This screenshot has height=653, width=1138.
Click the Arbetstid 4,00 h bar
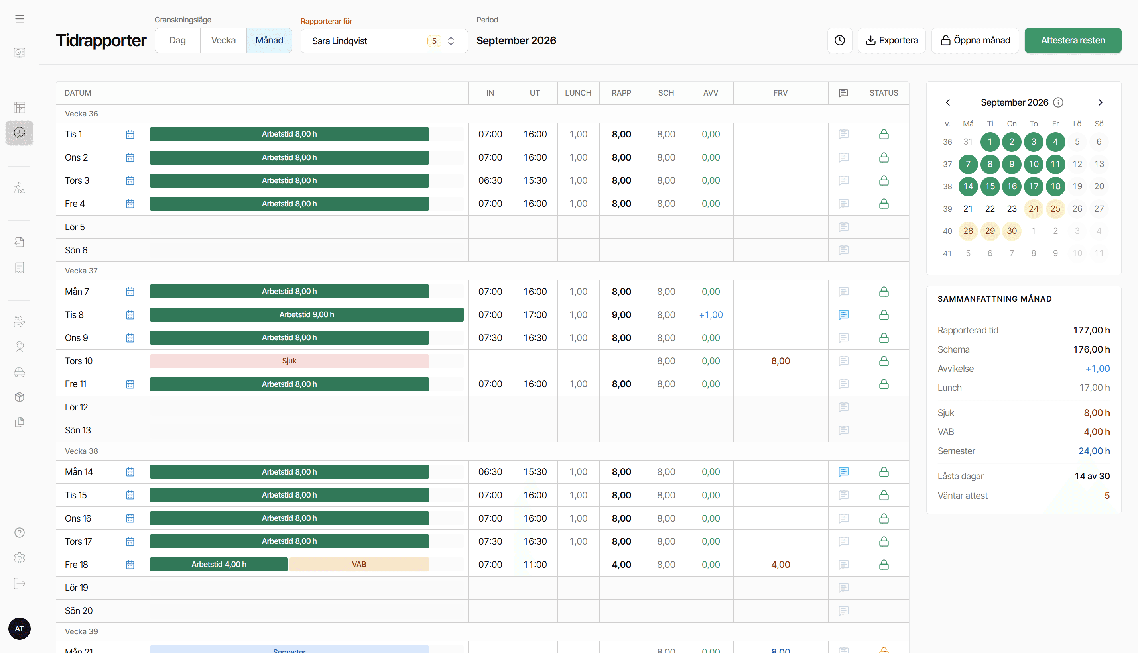[219, 565]
